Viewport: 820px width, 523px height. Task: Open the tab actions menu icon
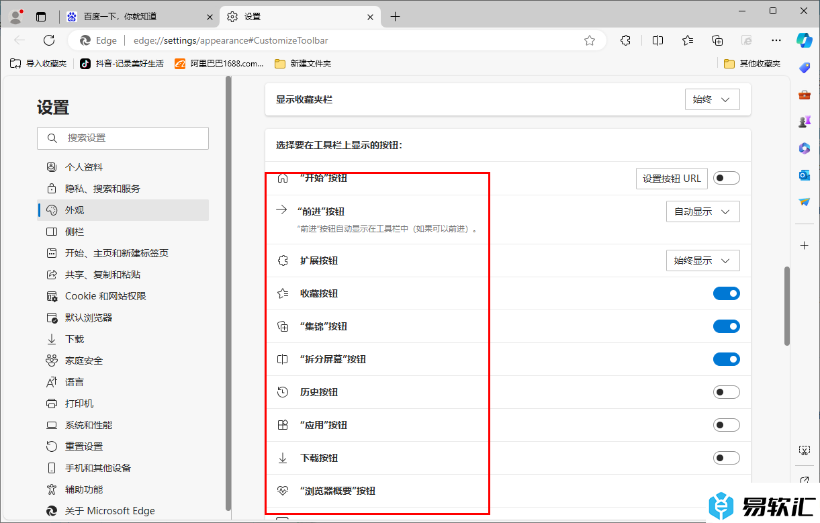[41, 17]
